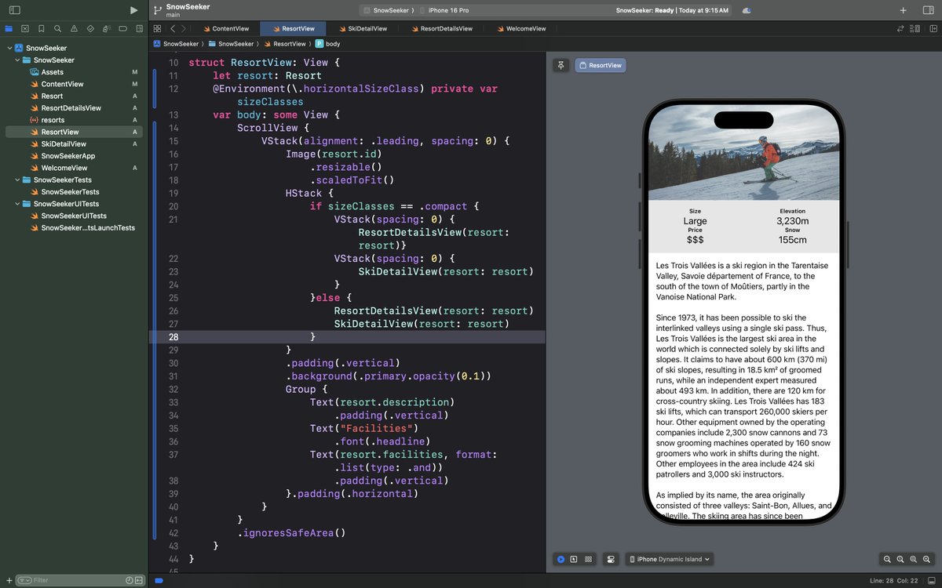Image resolution: width=942 pixels, height=588 pixels.
Task: Pin the preview canvas
Action: pos(560,65)
